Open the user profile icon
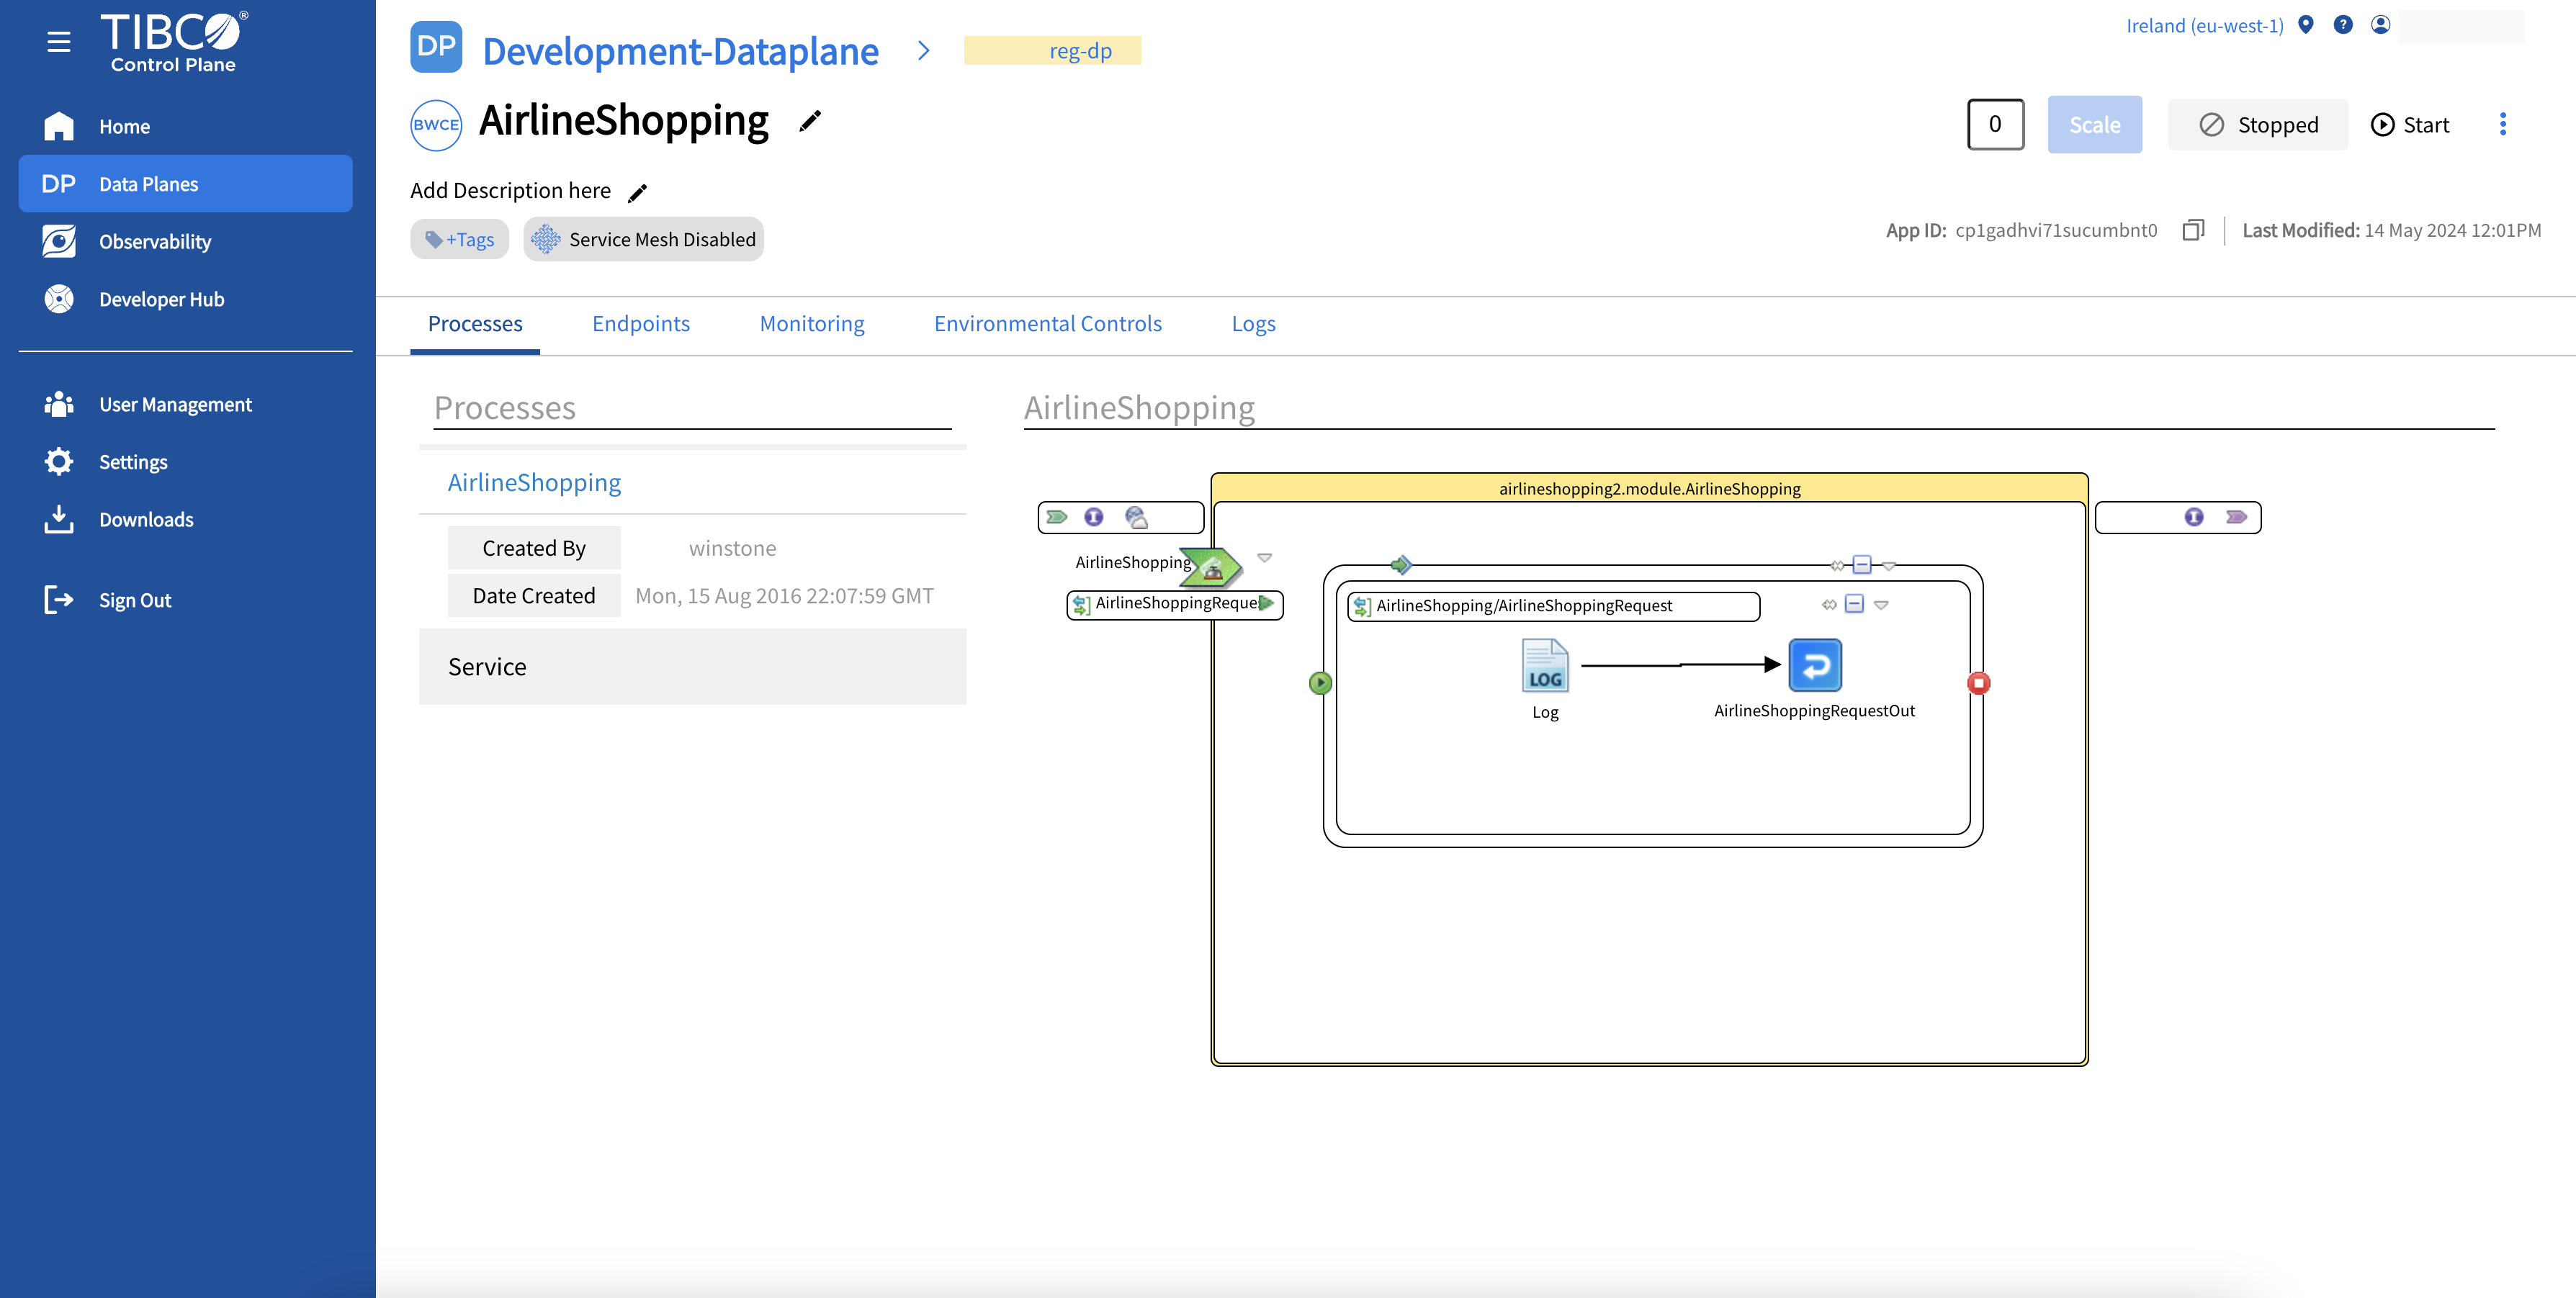The width and height of the screenshot is (2576, 1298). point(2380,25)
